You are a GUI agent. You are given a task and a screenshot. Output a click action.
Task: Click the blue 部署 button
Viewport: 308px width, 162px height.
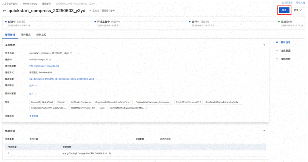coord(284,10)
